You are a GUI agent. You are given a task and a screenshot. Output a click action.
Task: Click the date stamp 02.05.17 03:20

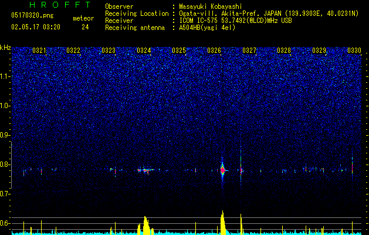(36, 27)
